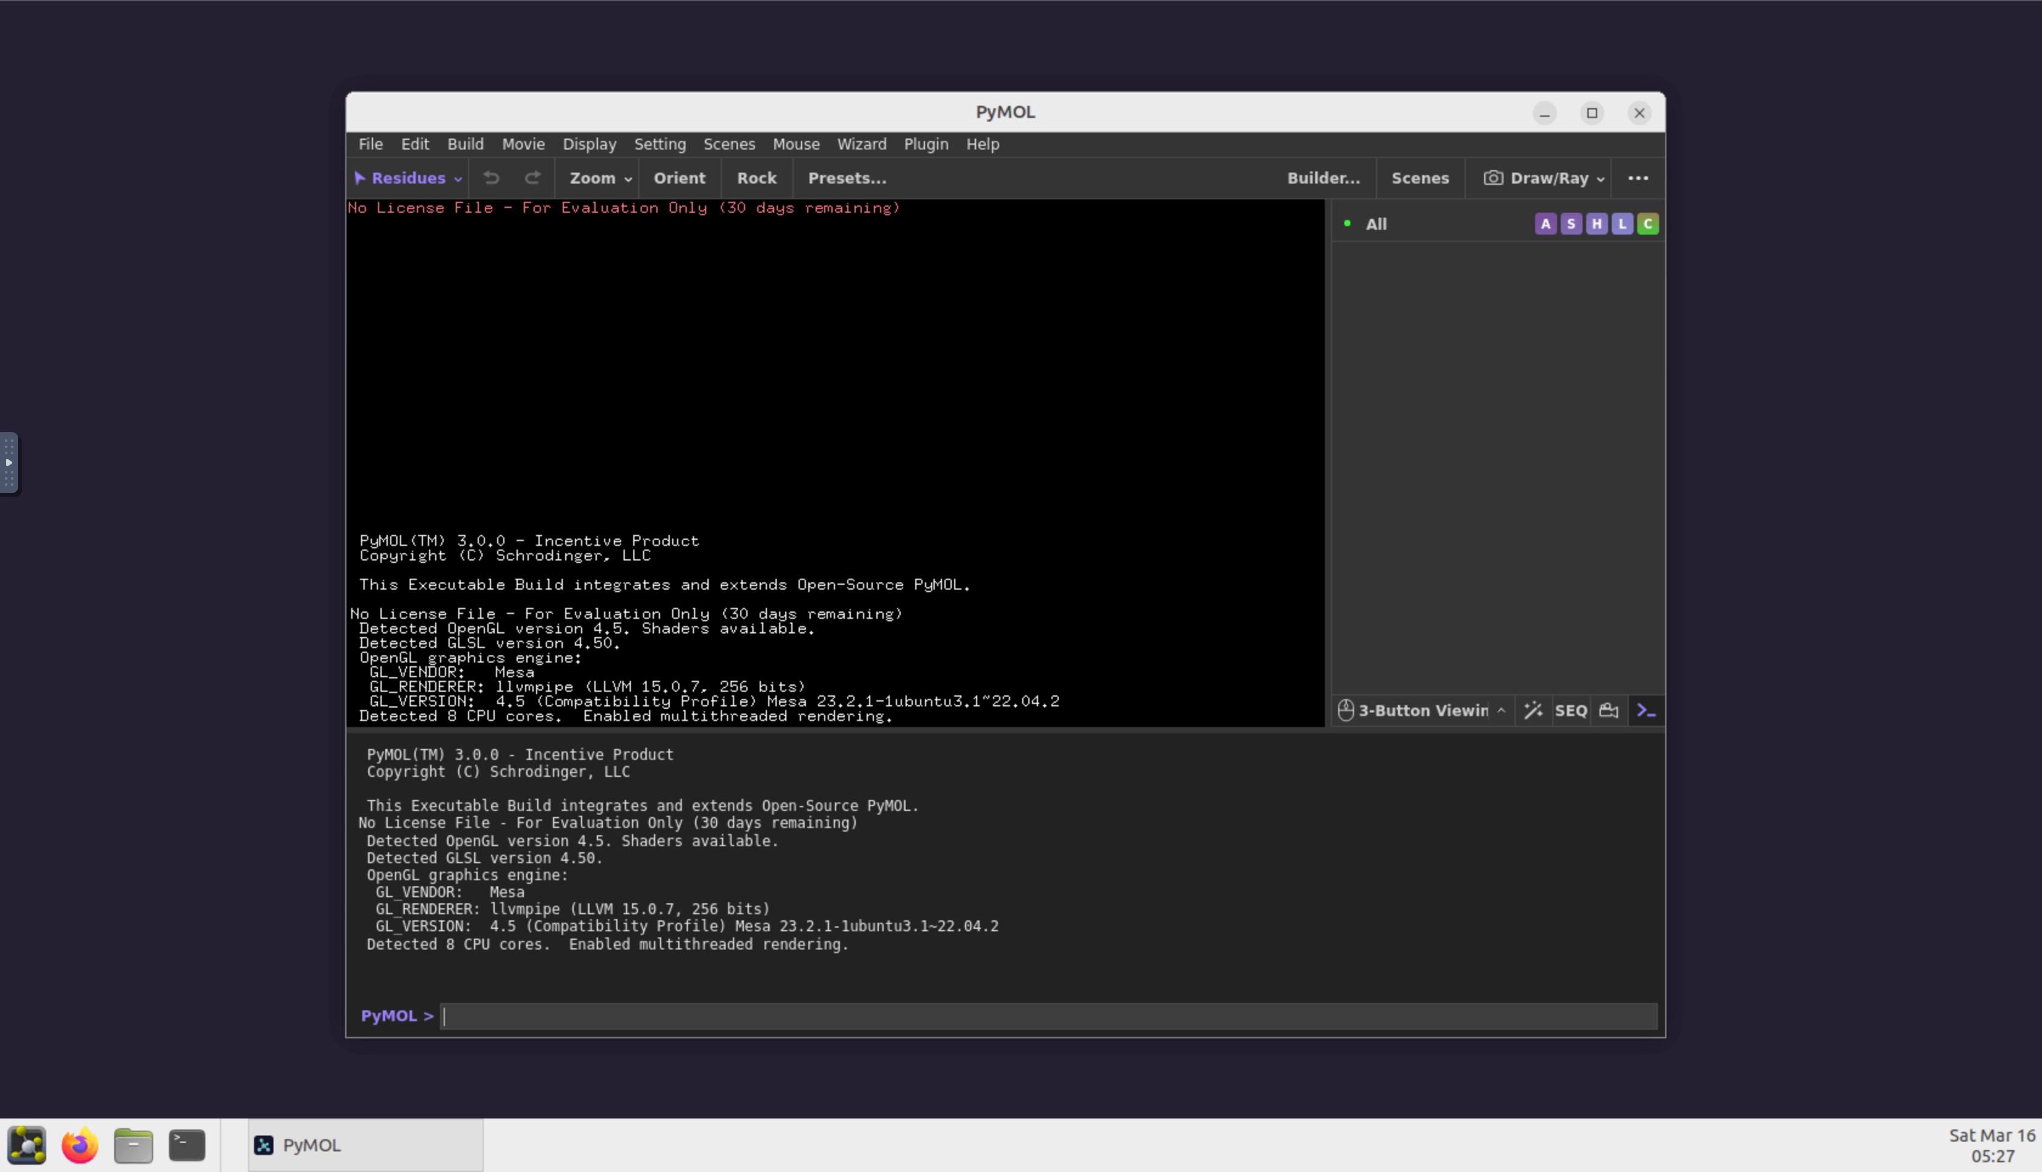This screenshot has width=2042, height=1172.
Task: Click the Scenes toolbar button
Action: coord(1420,178)
